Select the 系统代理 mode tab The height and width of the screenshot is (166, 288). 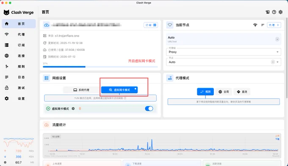point(81,90)
